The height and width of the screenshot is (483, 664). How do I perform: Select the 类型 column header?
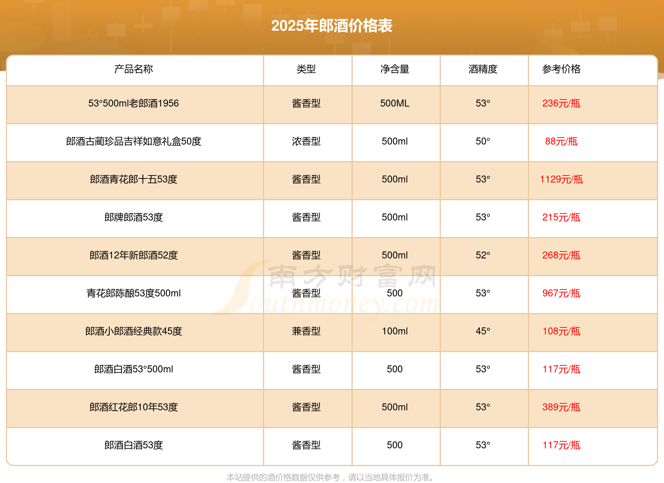[306, 69]
